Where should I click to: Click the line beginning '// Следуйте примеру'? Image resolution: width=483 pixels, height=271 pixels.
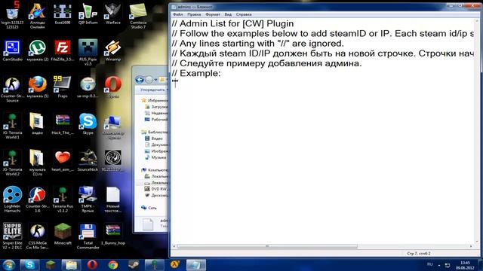click(266, 63)
